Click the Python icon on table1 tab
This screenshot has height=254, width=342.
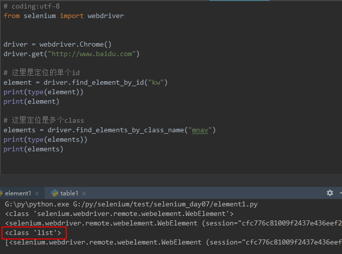tap(55, 193)
